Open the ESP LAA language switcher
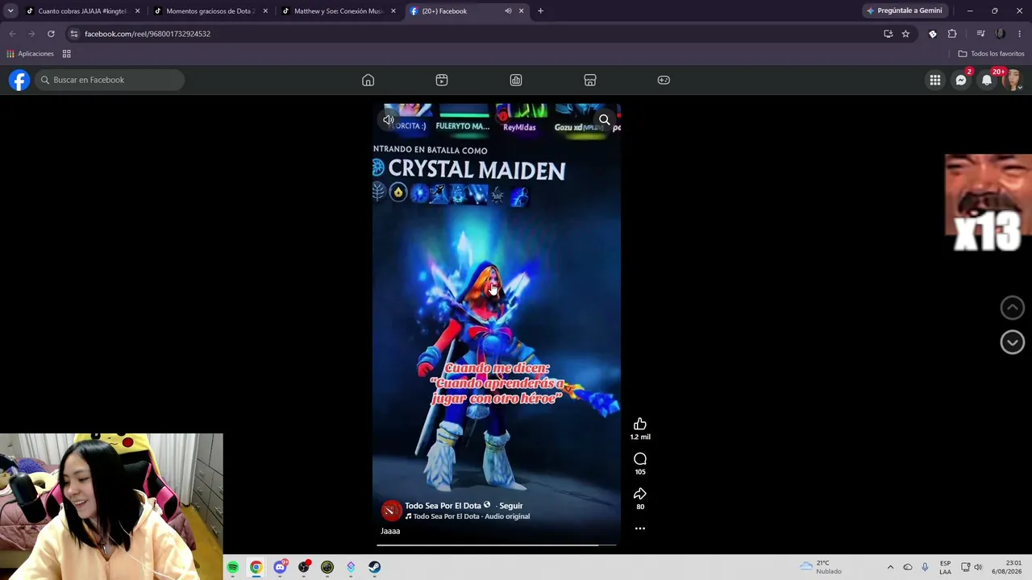Viewport: 1032px width, 580px height. (945, 567)
